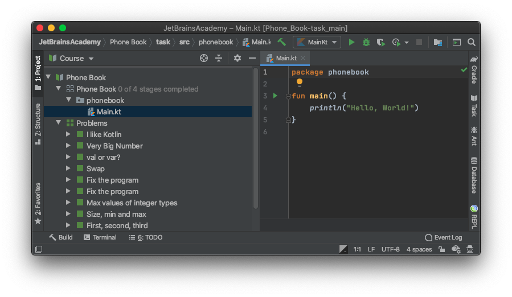Change UTF-8 file encoding
Image resolution: width=512 pixels, height=297 pixels.
point(391,249)
